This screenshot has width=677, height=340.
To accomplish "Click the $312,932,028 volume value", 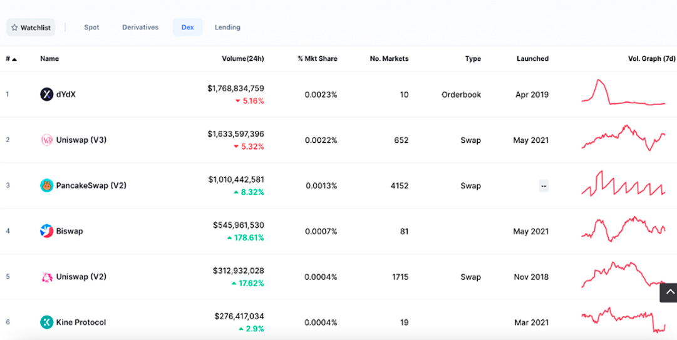I will [239, 271].
